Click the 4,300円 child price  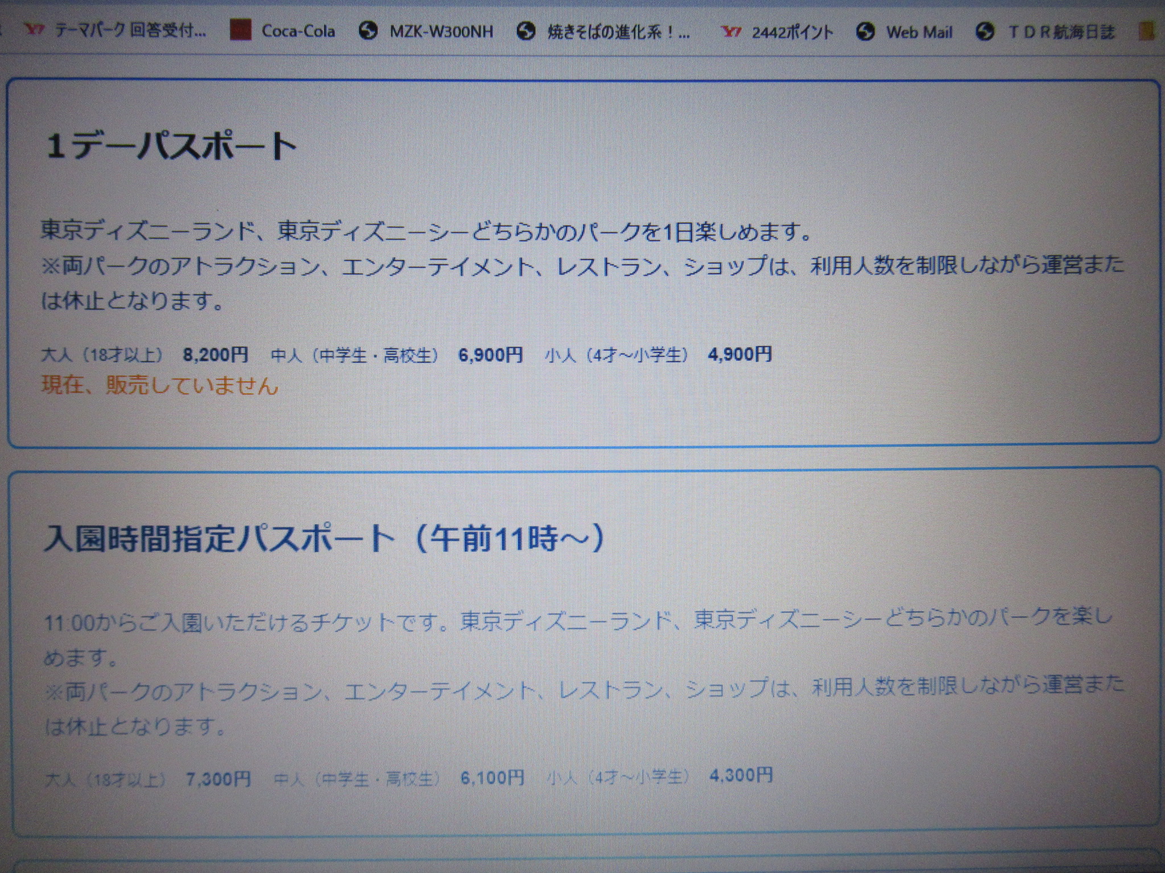click(x=741, y=775)
